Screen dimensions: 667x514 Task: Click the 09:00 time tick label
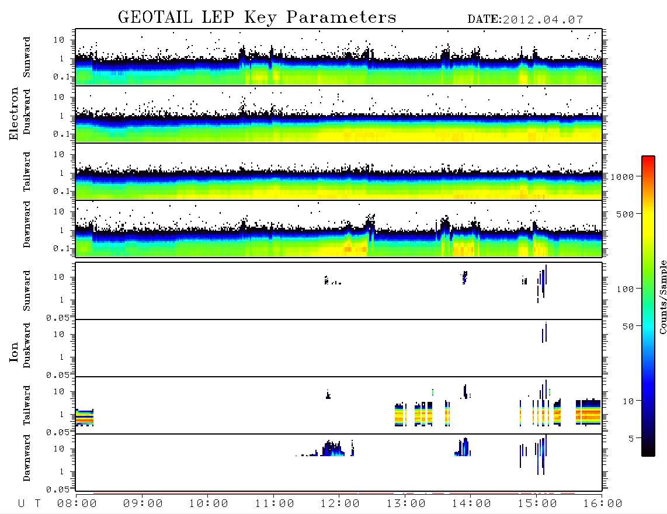(143, 503)
